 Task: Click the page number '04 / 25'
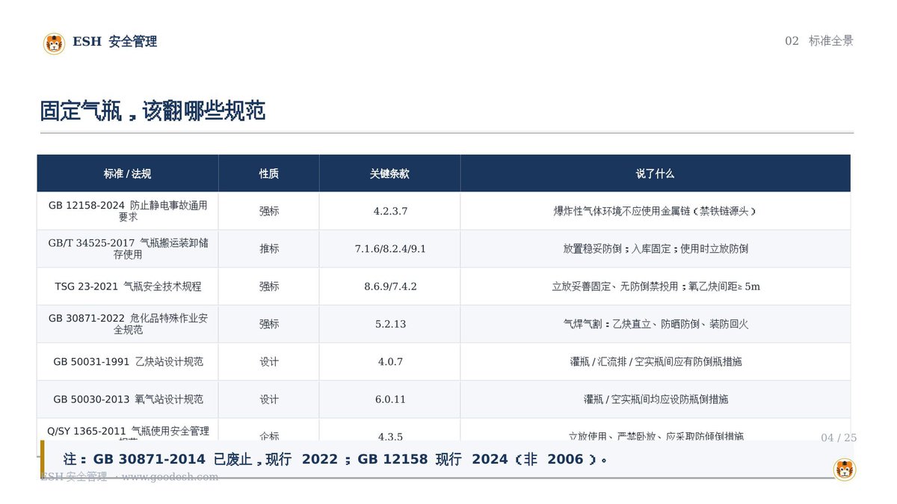(839, 437)
